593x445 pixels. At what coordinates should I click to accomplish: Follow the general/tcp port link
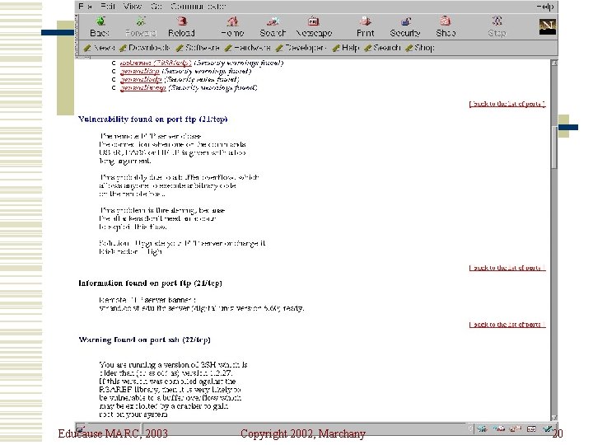point(139,71)
